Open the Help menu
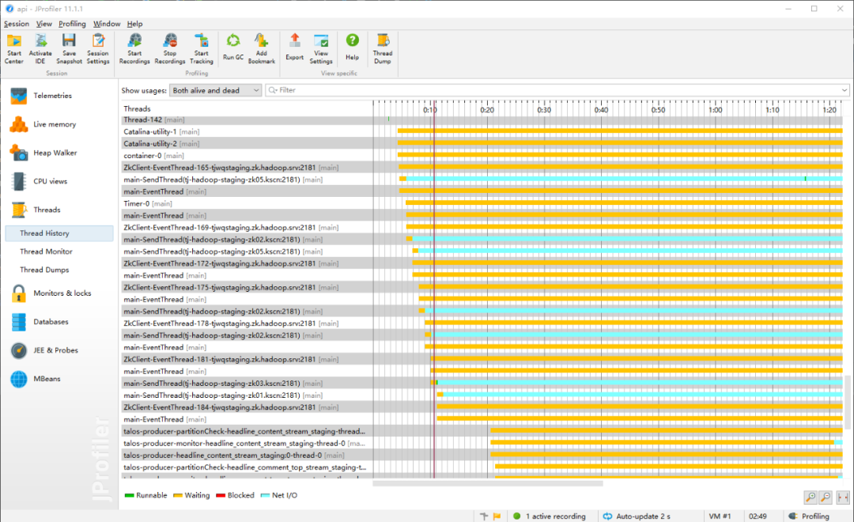Screen dimensions: 854x522 (x=134, y=24)
